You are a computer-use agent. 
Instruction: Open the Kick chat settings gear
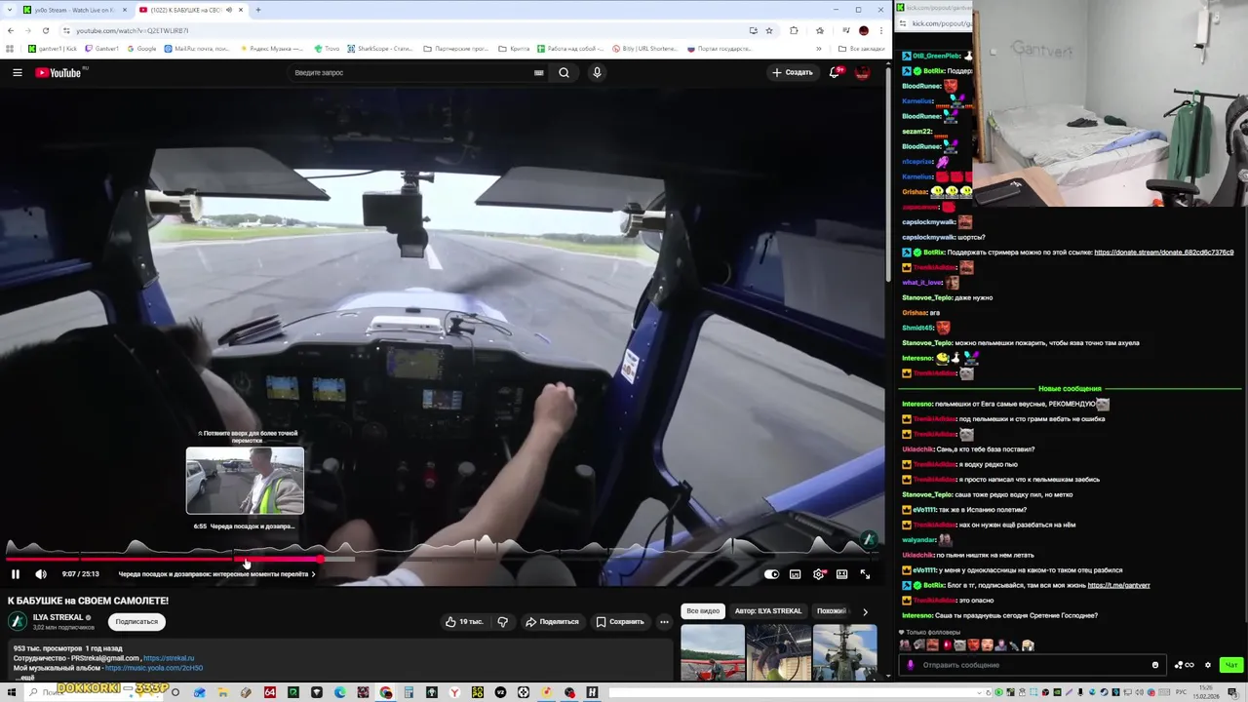[x=1208, y=665]
